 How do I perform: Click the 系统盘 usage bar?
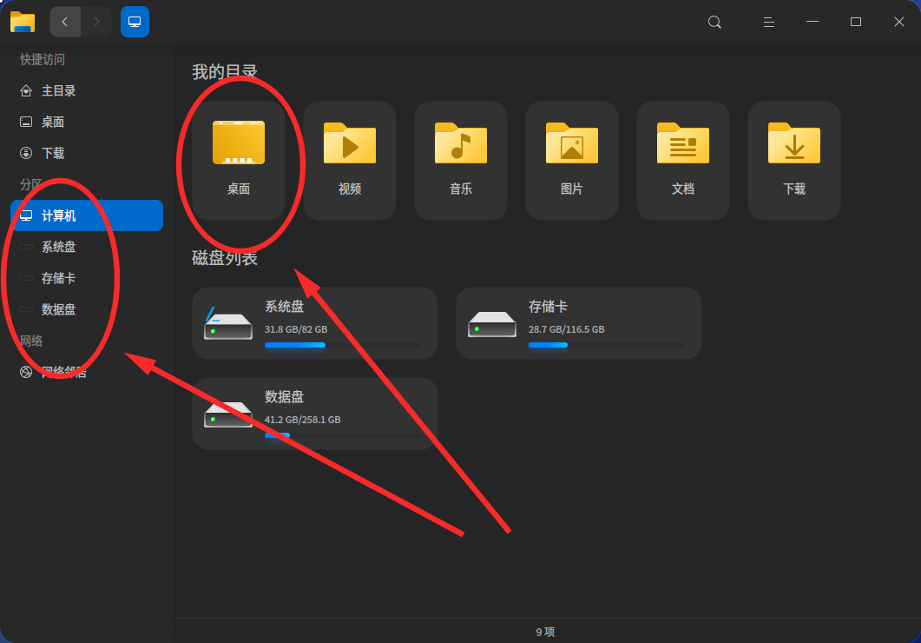coord(342,345)
